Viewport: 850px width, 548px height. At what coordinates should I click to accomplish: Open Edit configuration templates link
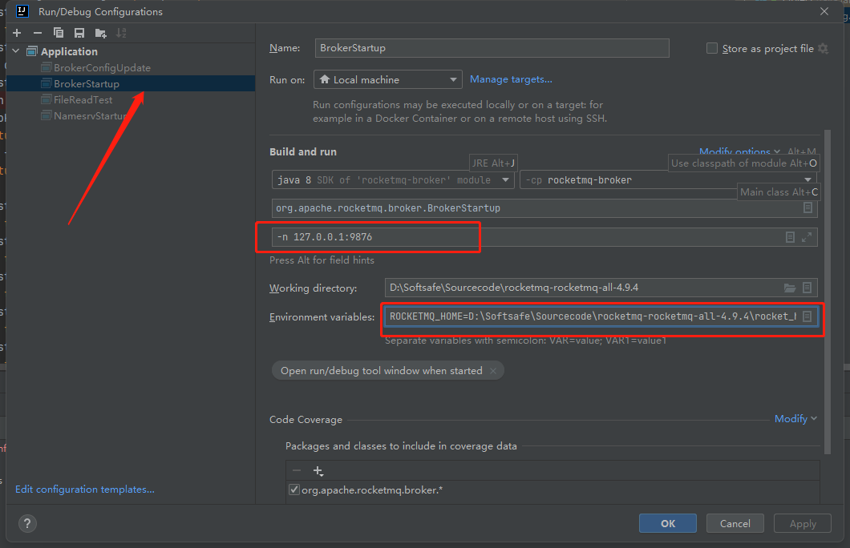click(x=84, y=489)
